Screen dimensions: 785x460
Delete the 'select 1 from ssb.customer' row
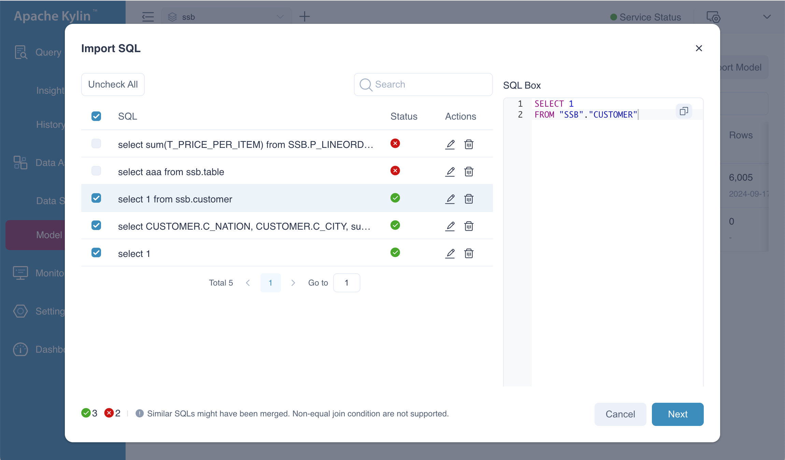point(469,199)
